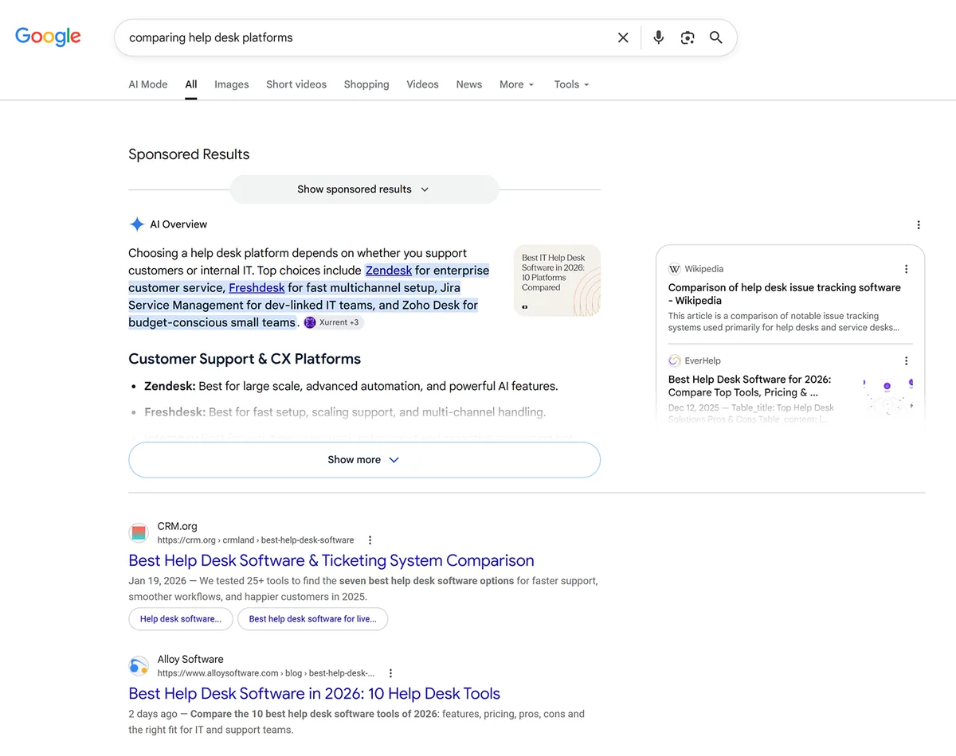Open Best Help Desk Software & Ticketing System Comparison
Viewport: 956px width, 756px height.
tap(331, 560)
